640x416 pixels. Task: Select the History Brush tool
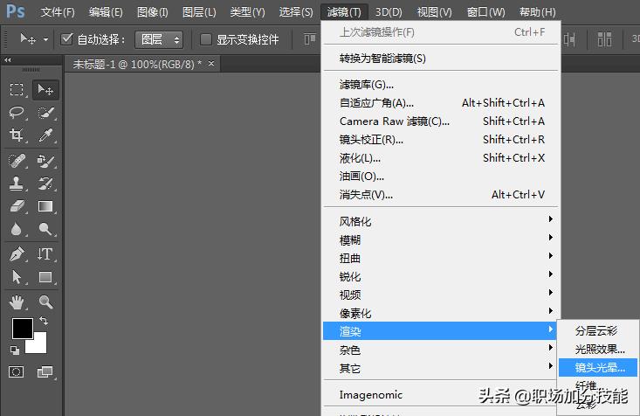45,184
